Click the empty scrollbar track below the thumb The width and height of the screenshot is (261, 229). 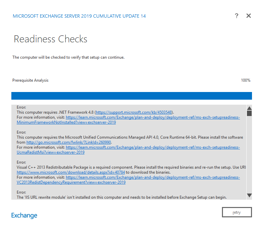249,153
